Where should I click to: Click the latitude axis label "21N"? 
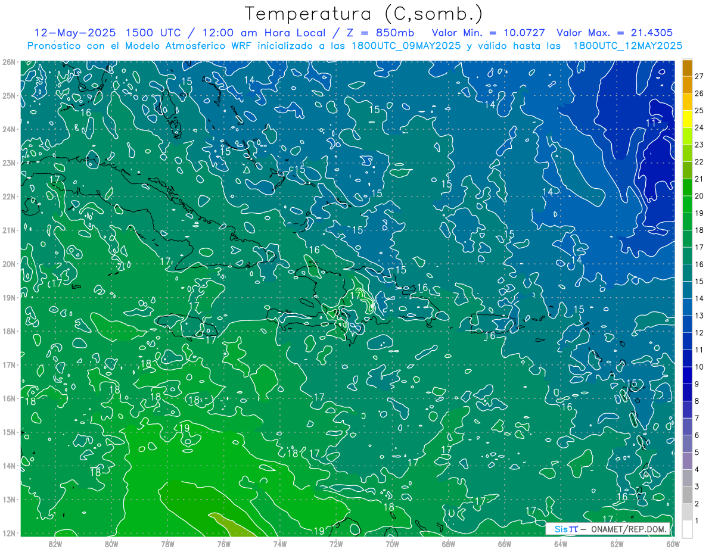click(9, 230)
